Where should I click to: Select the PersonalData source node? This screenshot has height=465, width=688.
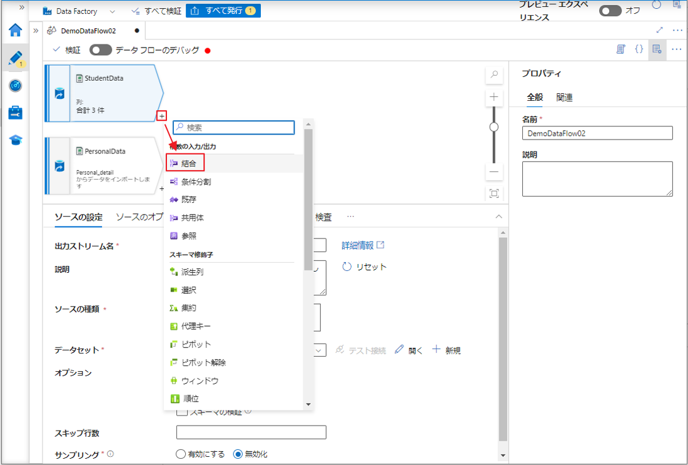click(x=104, y=166)
